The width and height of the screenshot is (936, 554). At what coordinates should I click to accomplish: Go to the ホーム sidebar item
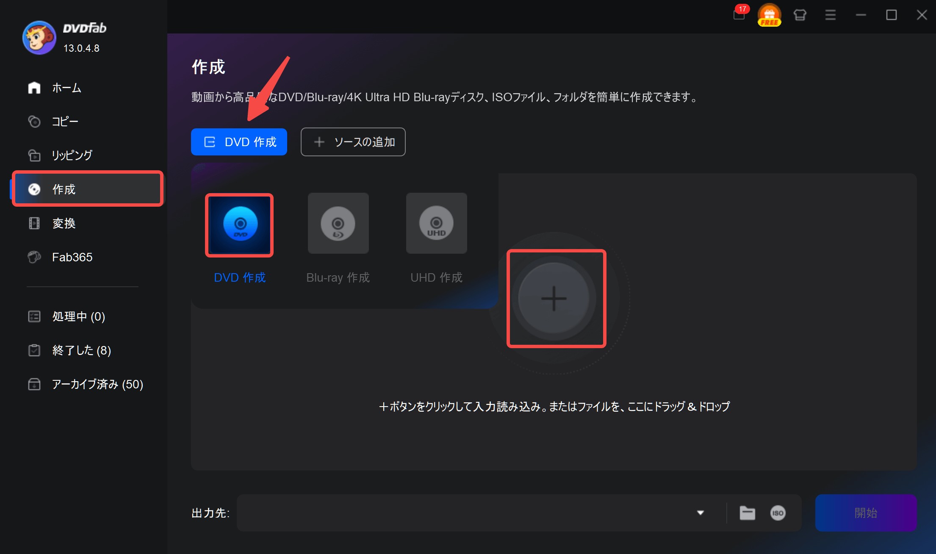[x=66, y=88]
